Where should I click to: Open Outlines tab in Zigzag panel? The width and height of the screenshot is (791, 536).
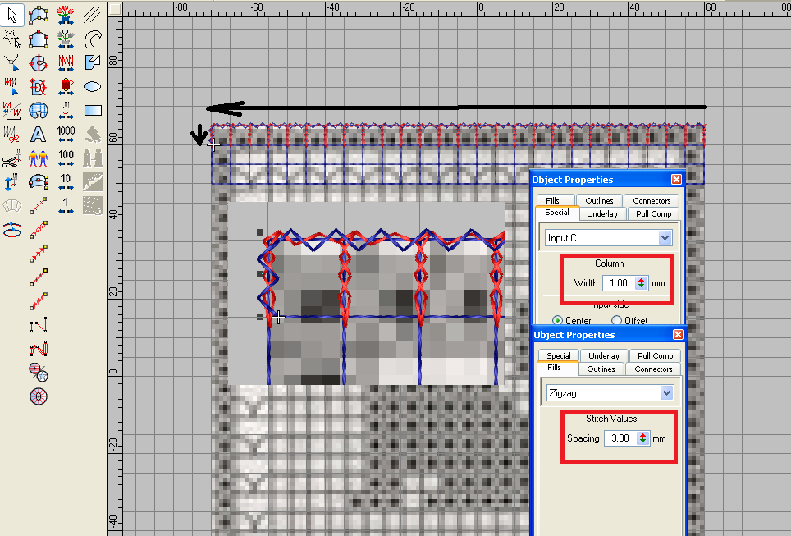pos(601,369)
